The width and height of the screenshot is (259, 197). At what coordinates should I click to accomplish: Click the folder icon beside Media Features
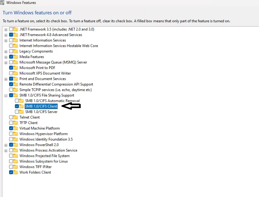tap(16, 57)
